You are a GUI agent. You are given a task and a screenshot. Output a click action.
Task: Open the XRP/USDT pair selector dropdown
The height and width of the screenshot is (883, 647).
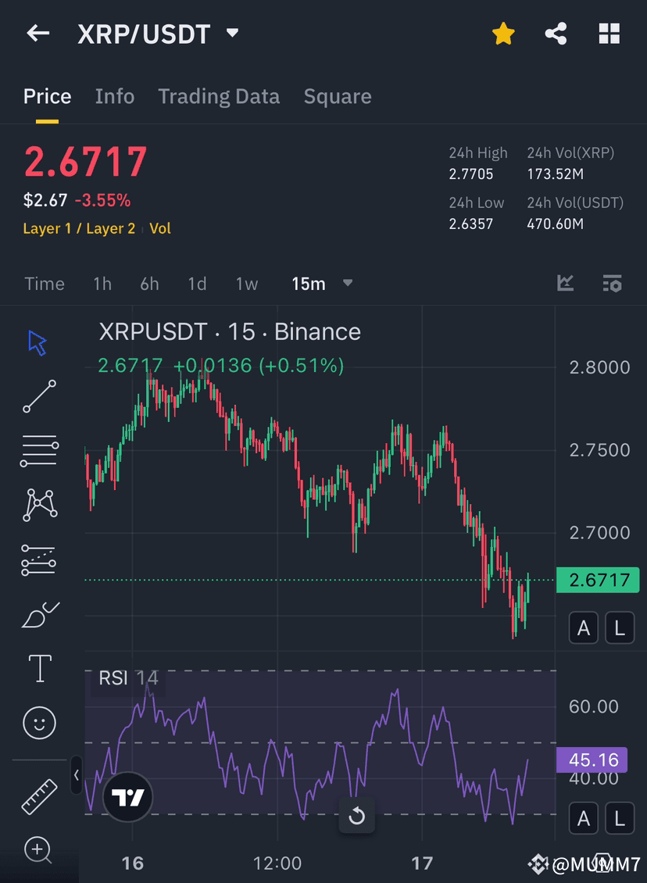coord(232,34)
